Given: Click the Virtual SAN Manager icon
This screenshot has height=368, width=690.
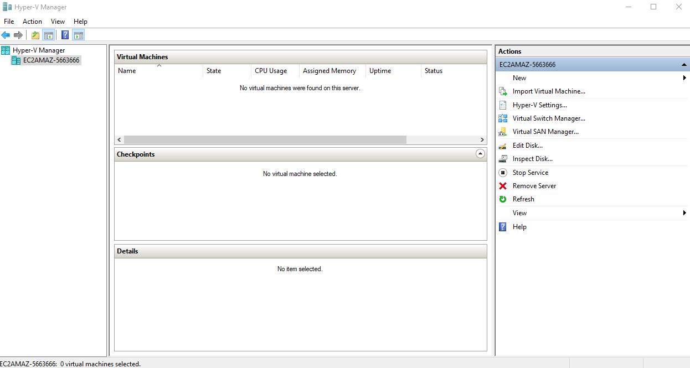Looking at the screenshot, I should coord(503,132).
